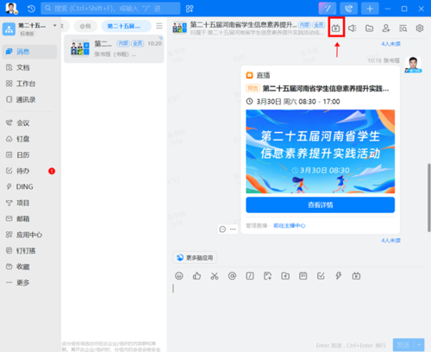The image size is (431, 352).
Task: Open 收藏 in sidebar
Action: [29, 267]
